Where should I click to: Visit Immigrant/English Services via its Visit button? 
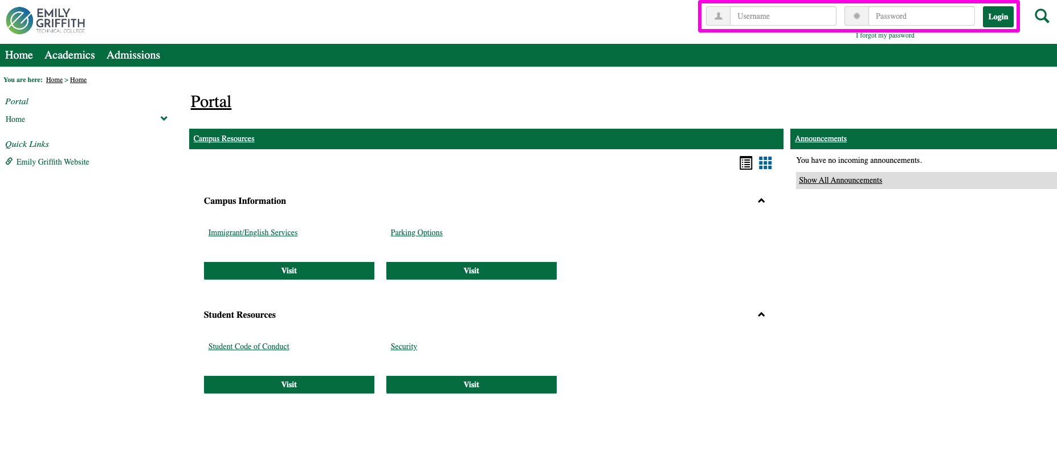click(289, 271)
